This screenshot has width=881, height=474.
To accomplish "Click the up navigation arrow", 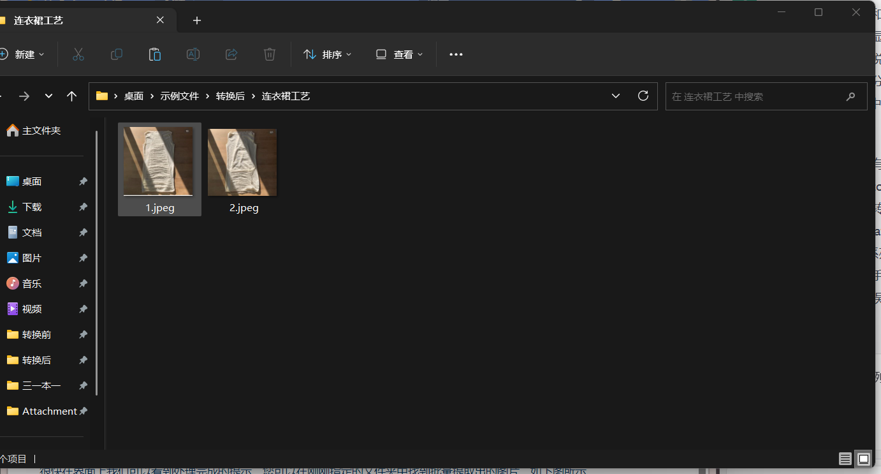I will [x=71, y=96].
